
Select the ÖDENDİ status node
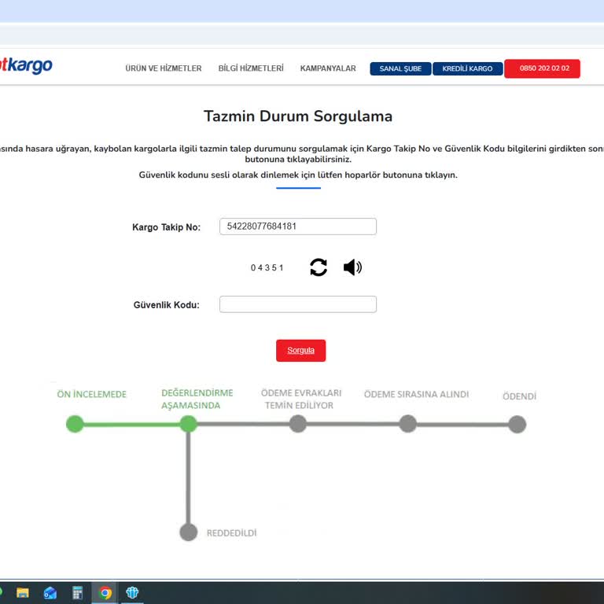click(517, 424)
